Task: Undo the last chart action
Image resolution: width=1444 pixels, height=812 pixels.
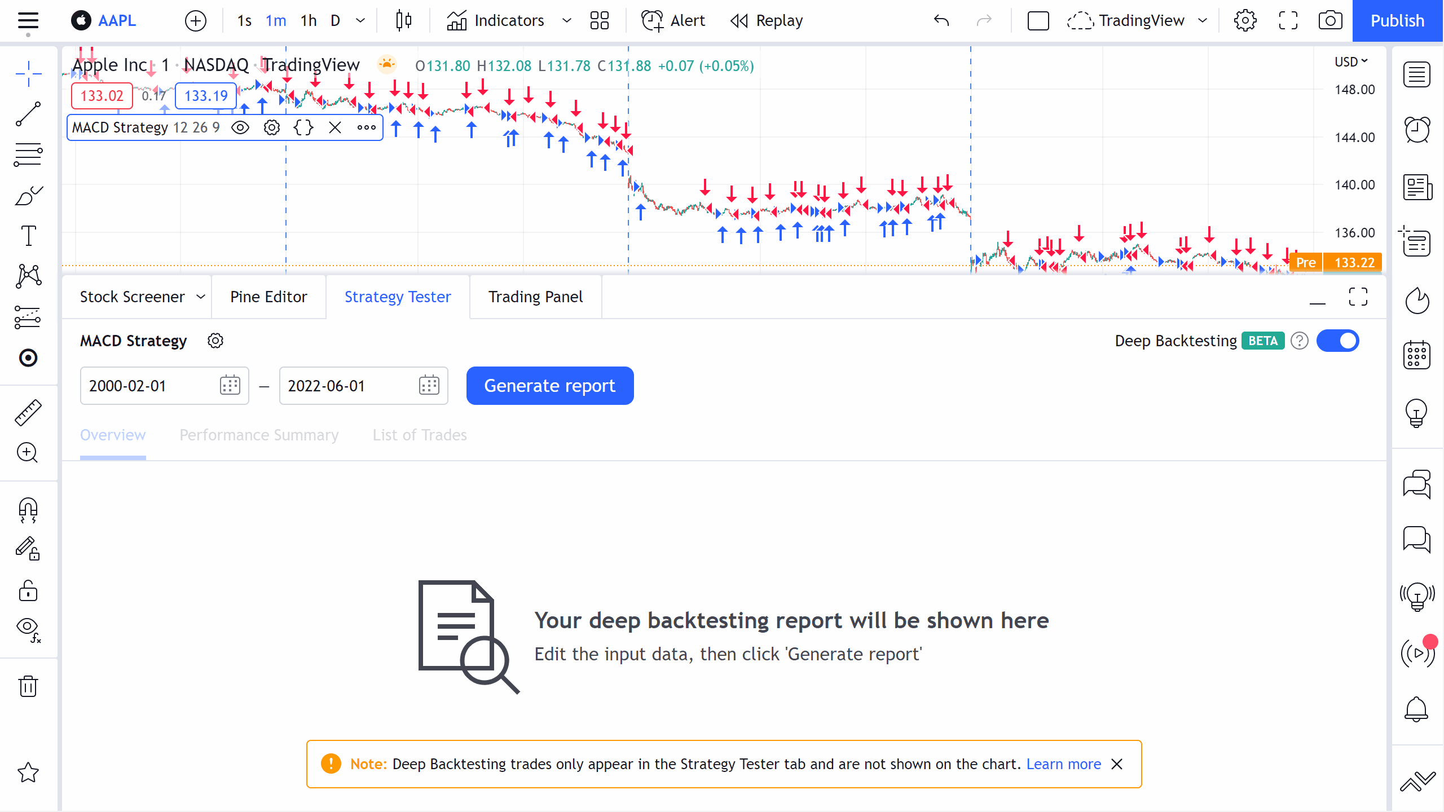Action: 941,20
